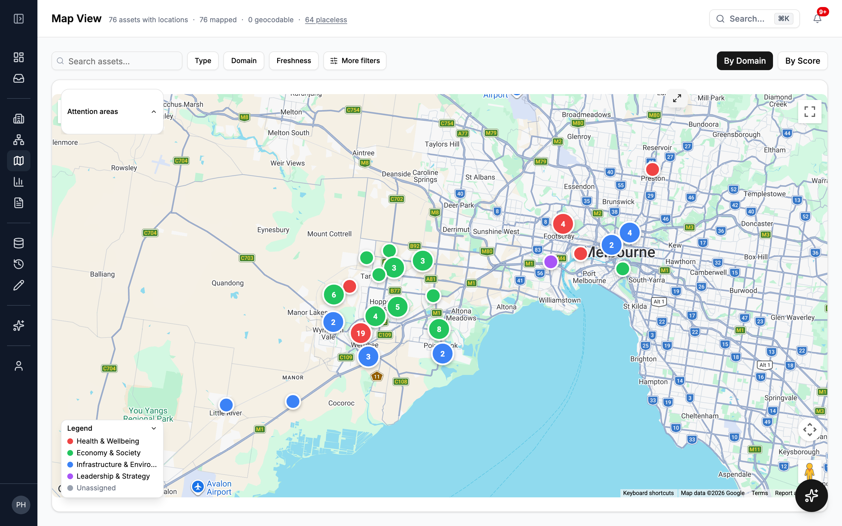Image resolution: width=842 pixels, height=526 pixels.
Task: Open the Type filter dropdown
Action: 203,61
